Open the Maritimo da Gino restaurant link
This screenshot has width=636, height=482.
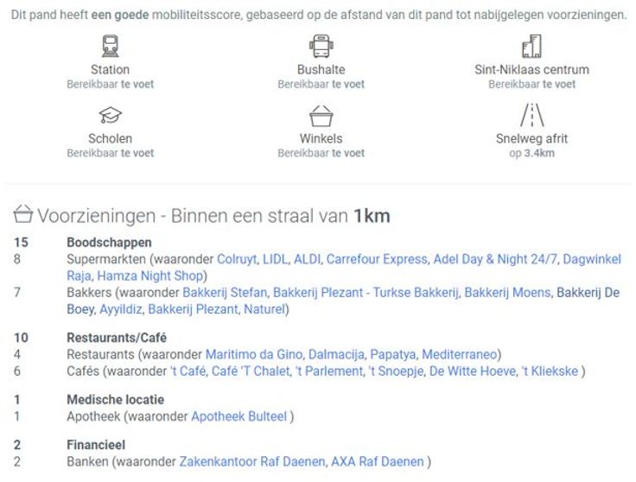coord(254,354)
